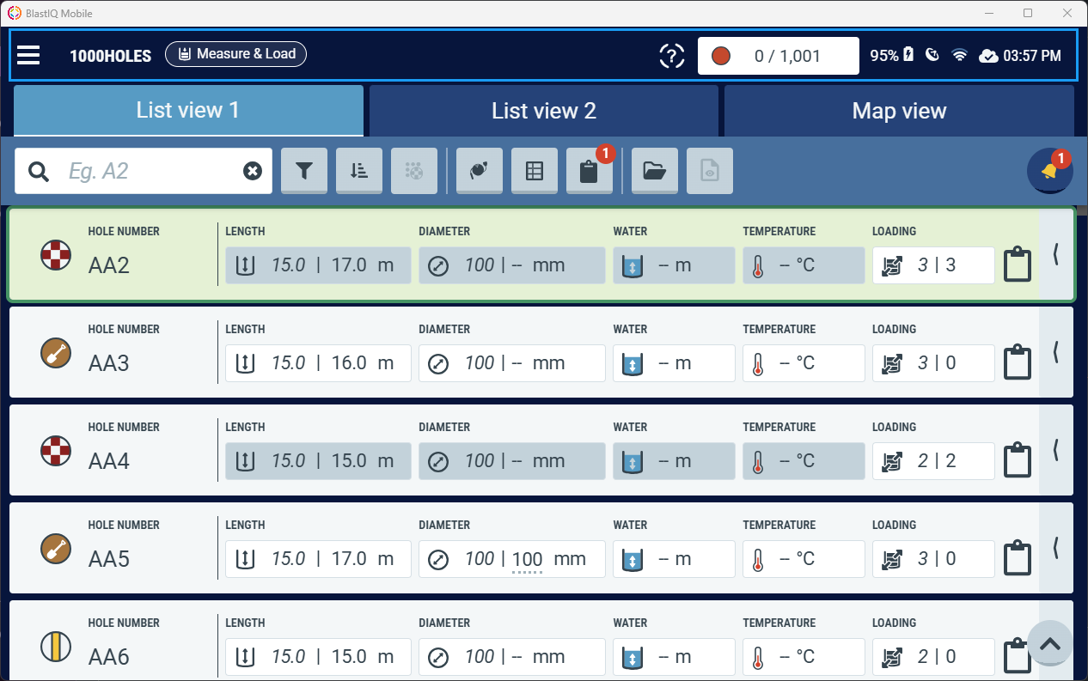Click AA6 striped status icon

click(x=56, y=647)
